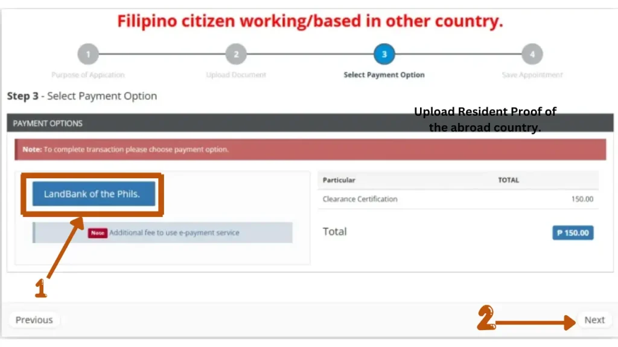The width and height of the screenshot is (618, 347).
Task: Select step 1 Purpose of Application circle
Action: 88,54
